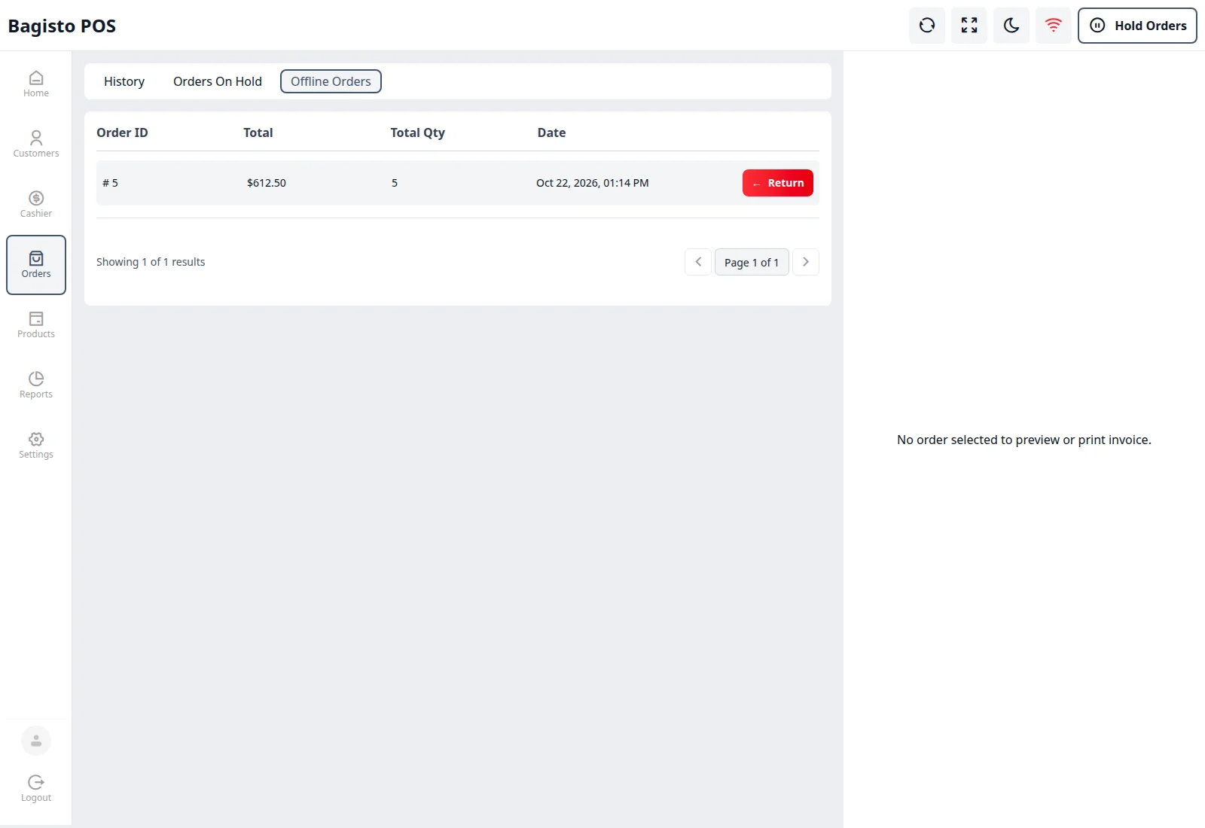Click the sync refresh icon
This screenshot has width=1205, height=828.
(x=927, y=26)
